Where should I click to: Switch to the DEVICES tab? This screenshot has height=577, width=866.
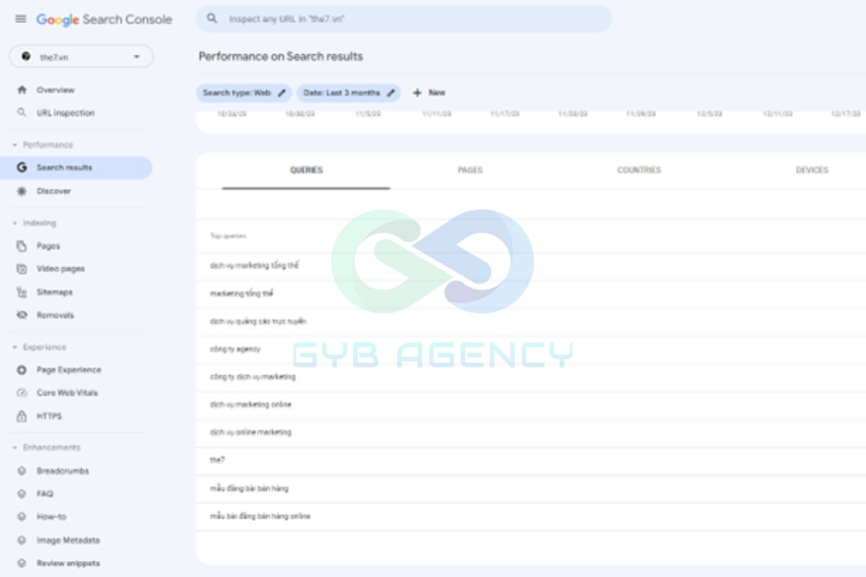point(812,170)
